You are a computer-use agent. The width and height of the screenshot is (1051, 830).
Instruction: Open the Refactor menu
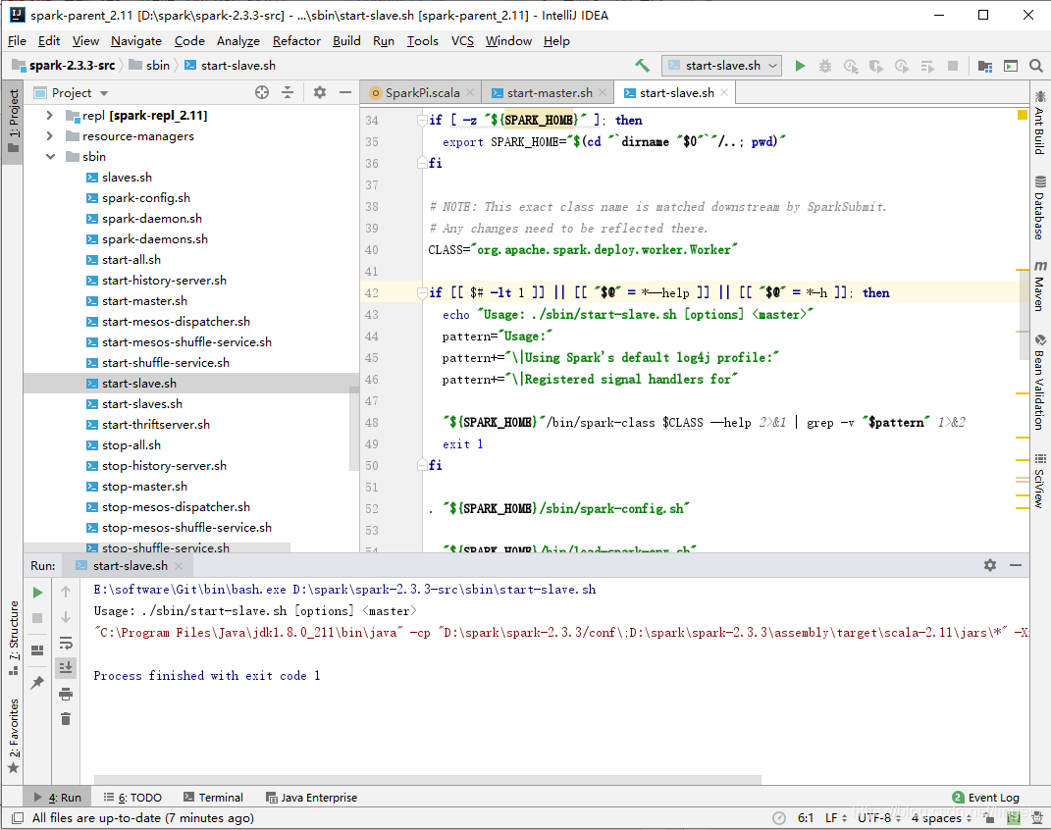pos(296,41)
